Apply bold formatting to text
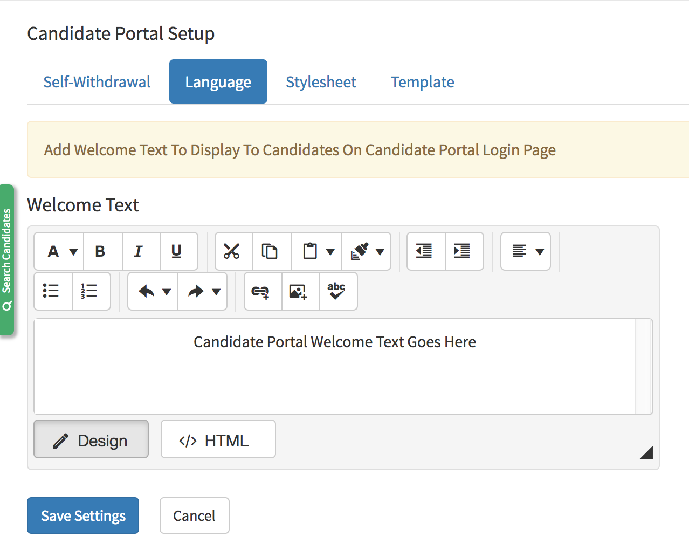Screen dimensions: 689x550 coord(102,251)
